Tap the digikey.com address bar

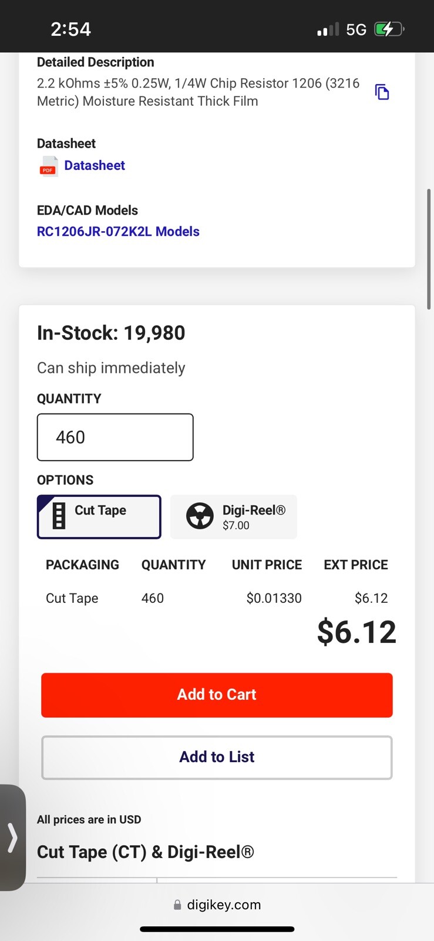click(217, 905)
